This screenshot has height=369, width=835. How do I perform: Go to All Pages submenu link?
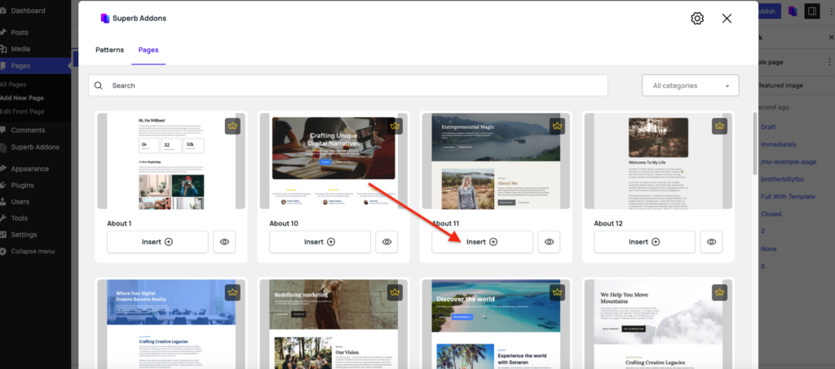tap(13, 85)
